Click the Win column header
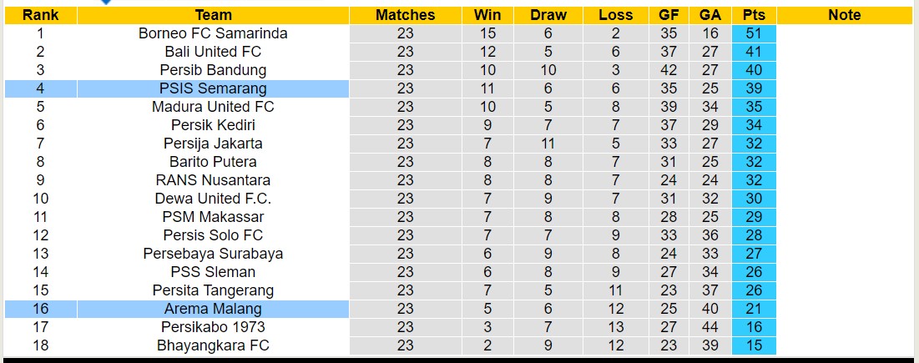Viewport: 919px width, 363px height. point(487,15)
